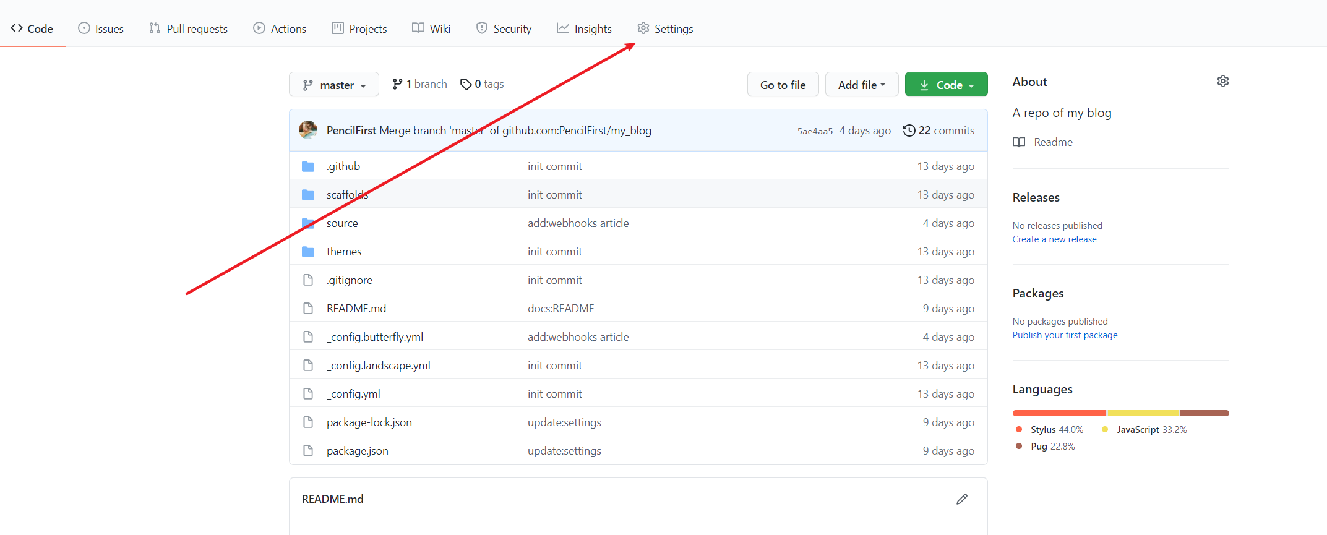This screenshot has height=535, width=1327.
Task: Click Create a new release link
Action: 1054,239
